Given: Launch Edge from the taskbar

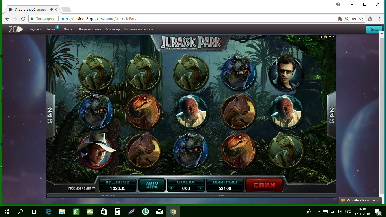Looking at the screenshot, I should point(48,211).
